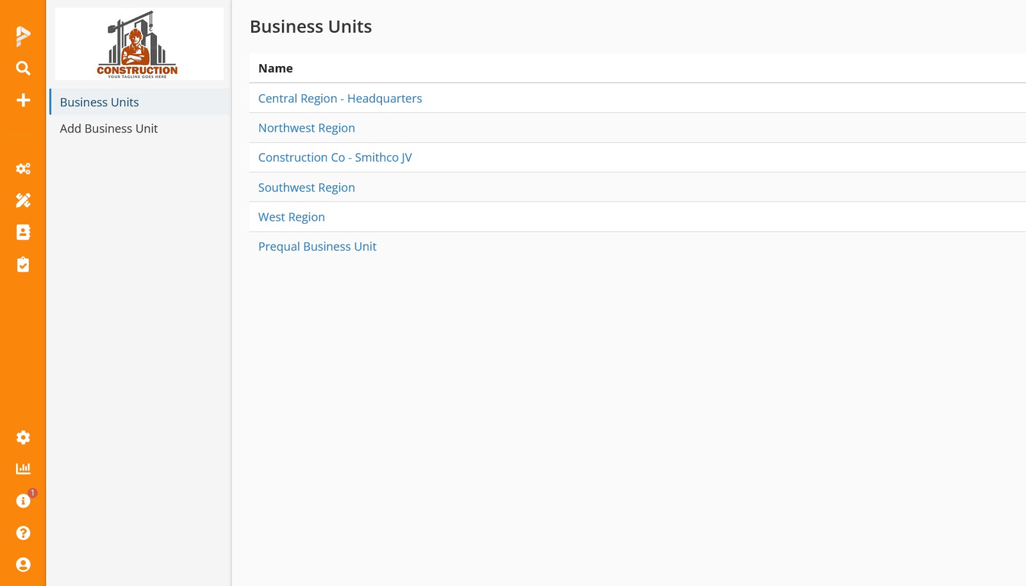Open the Prequal Business Unit link
The image size is (1026, 586).
tap(317, 246)
